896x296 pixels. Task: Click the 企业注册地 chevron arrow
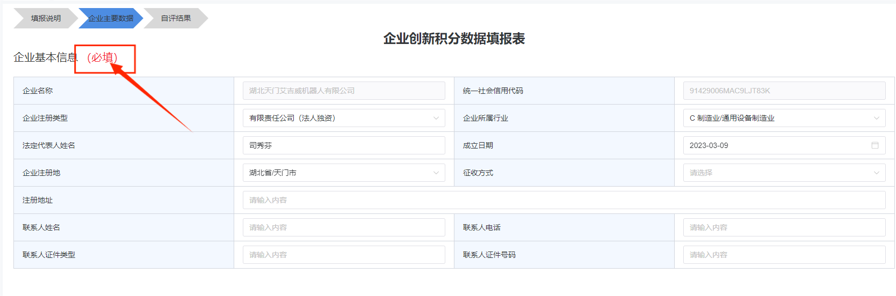436,173
